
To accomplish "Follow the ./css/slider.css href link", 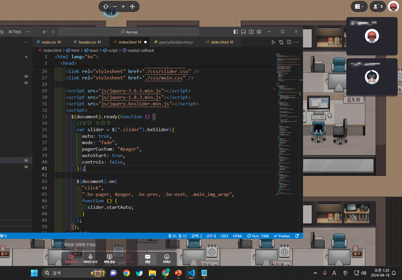I will point(166,71).
